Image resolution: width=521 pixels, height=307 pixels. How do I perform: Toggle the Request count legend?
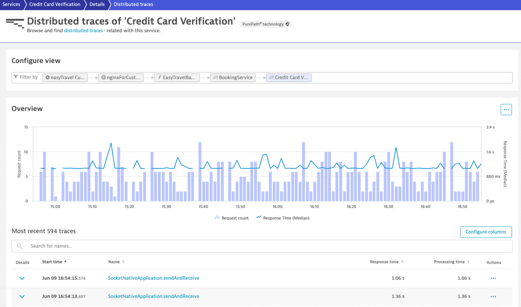coord(231,218)
